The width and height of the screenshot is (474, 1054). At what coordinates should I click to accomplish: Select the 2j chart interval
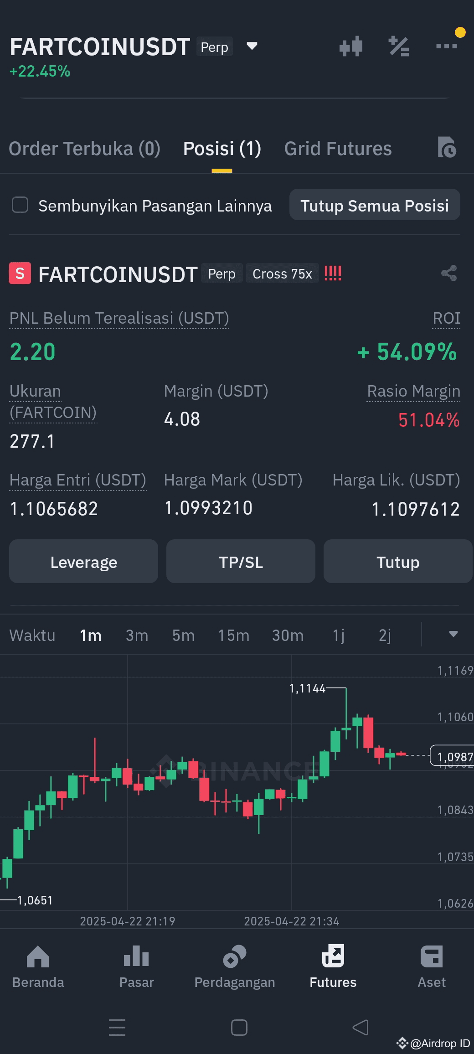click(x=385, y=635)
